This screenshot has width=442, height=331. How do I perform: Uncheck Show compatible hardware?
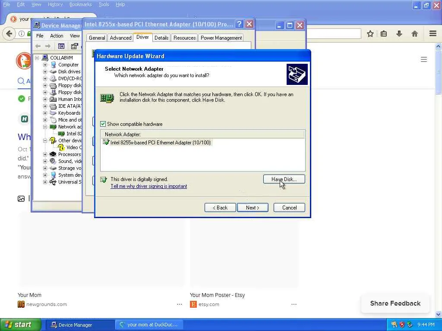[x=103, y=124]
